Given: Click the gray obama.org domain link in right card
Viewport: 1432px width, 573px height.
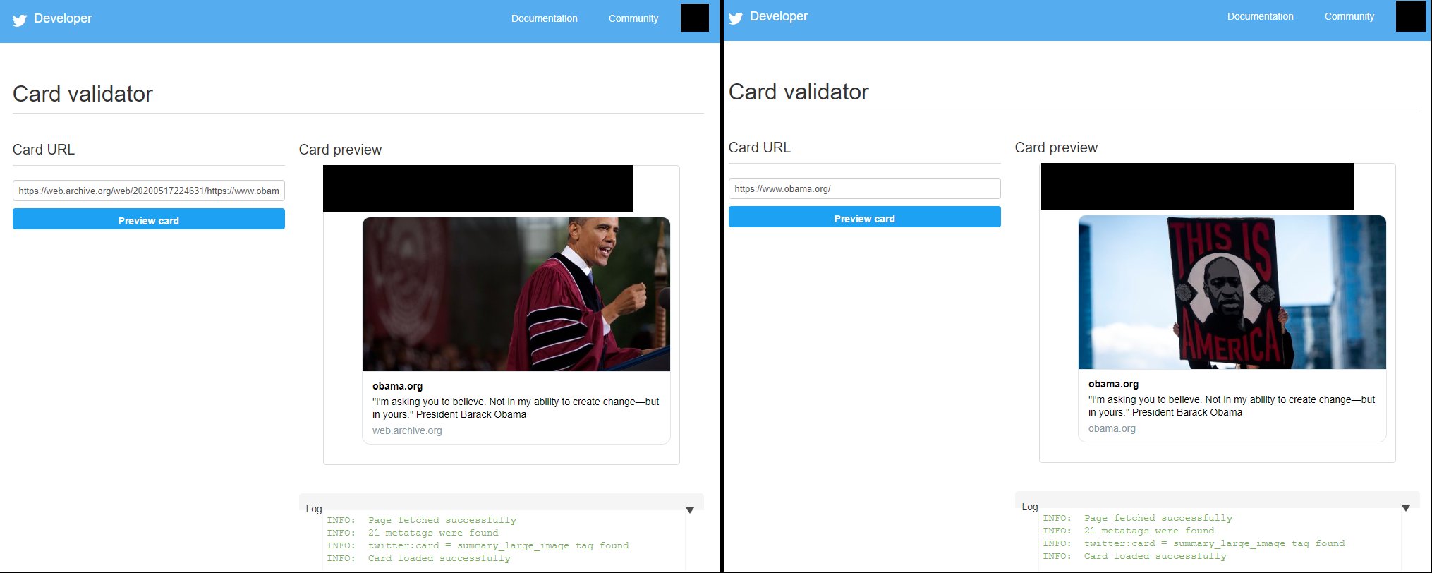Looking at the screenshot, I should point(1112,428).
